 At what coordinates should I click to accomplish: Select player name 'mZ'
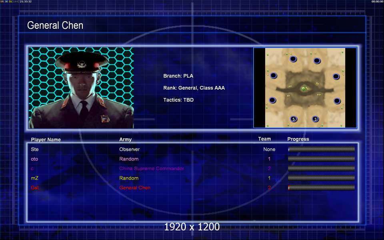coord(34,178)
